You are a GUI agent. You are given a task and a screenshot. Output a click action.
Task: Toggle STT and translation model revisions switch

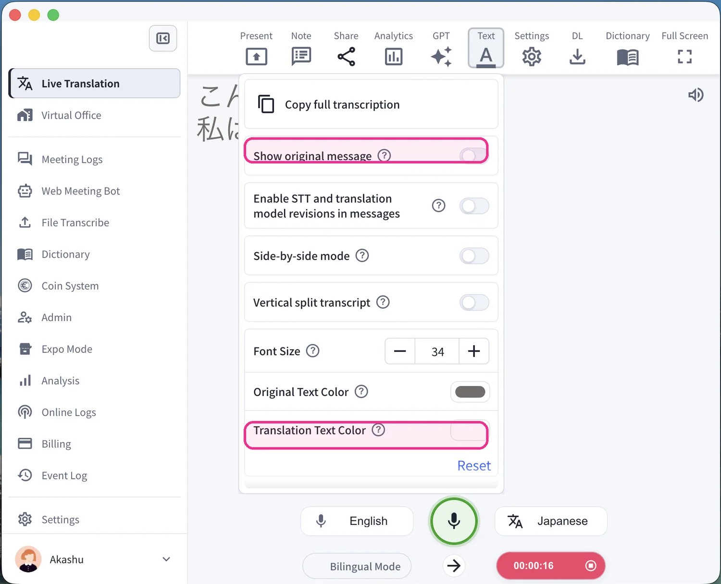(x=474, y=206)
